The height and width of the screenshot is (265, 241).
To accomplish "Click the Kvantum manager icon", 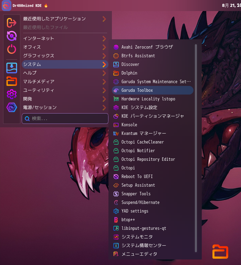I will (116, 134).
